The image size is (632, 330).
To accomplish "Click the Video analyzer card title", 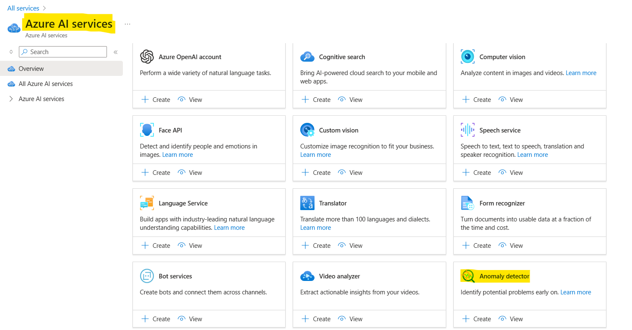I will (x=340, y=276).
